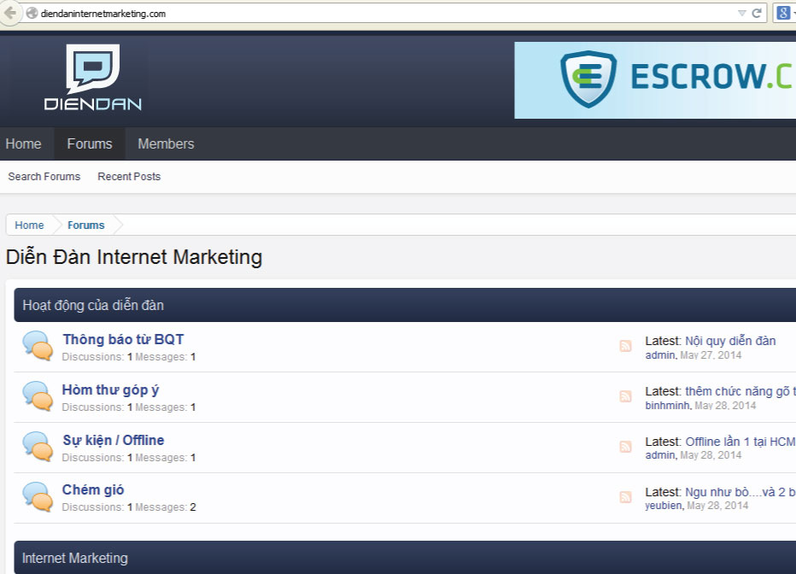Click Forums in the breadcrumb
Image resolution: width=796 pixels, height=574 pixels.
(x=85, y=225)
